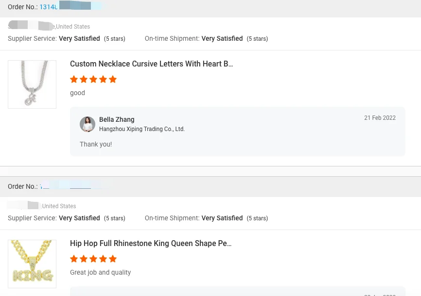Click the middle star of King pendant rating
The image size is (421, 296).
(x=93, y=259)
